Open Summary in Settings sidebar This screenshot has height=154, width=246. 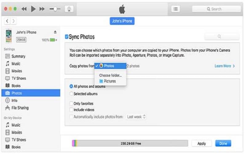18,56
